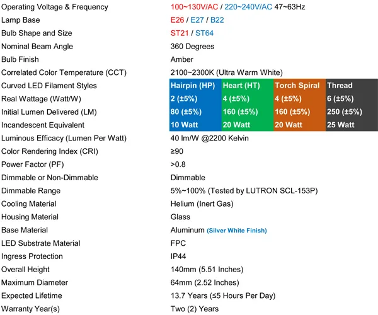The height and width of the screenshot is (315, 378).
Task: Click Hairpin wattage '2 (±5%)' cell
Action: pos(195,98)
